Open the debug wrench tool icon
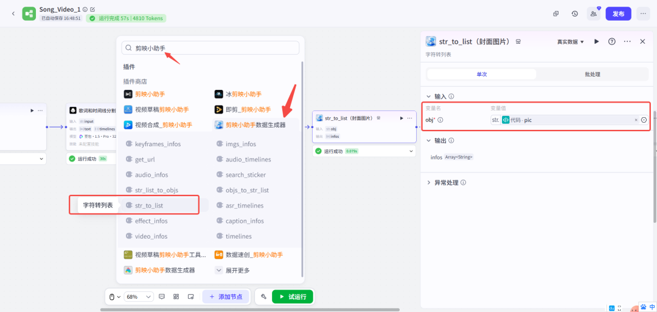Screen dimensions: 657x312 coord(263,297)
